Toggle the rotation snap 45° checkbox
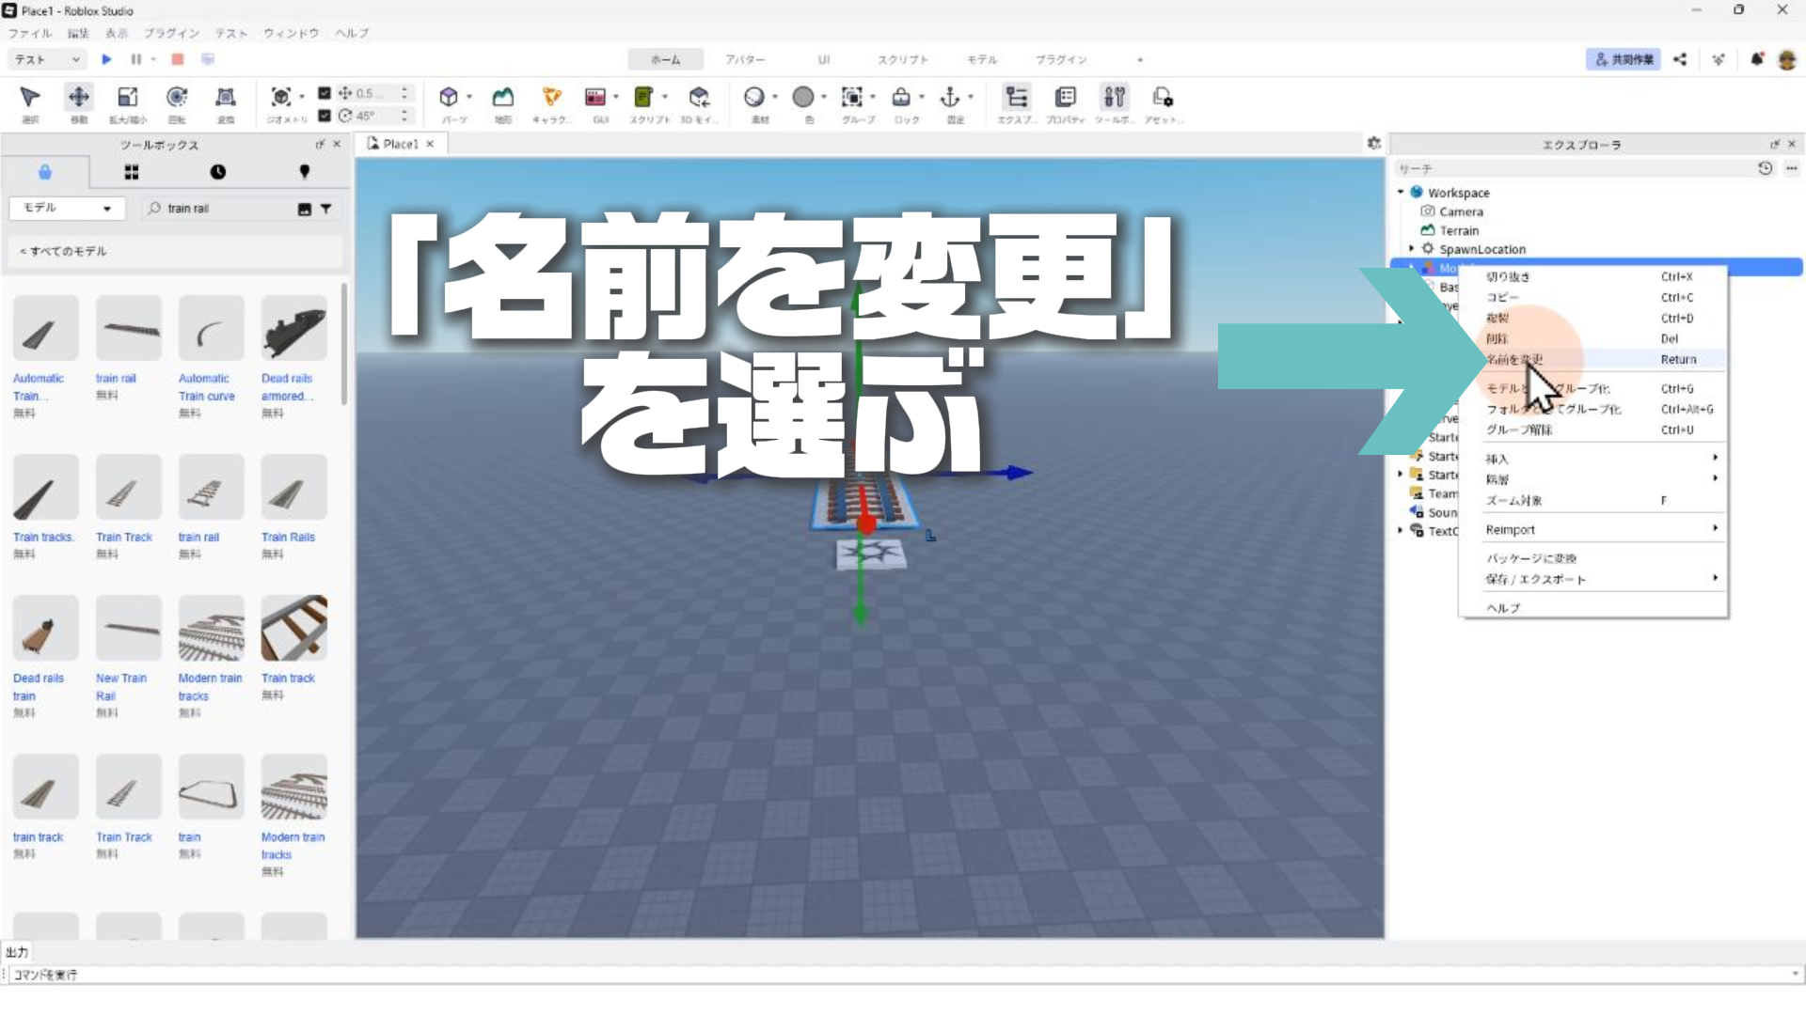 click(x=325, y=116)
